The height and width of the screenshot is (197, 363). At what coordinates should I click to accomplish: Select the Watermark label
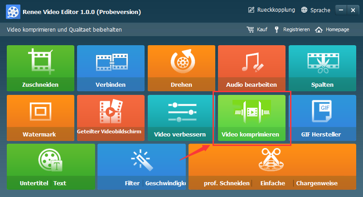39,134
